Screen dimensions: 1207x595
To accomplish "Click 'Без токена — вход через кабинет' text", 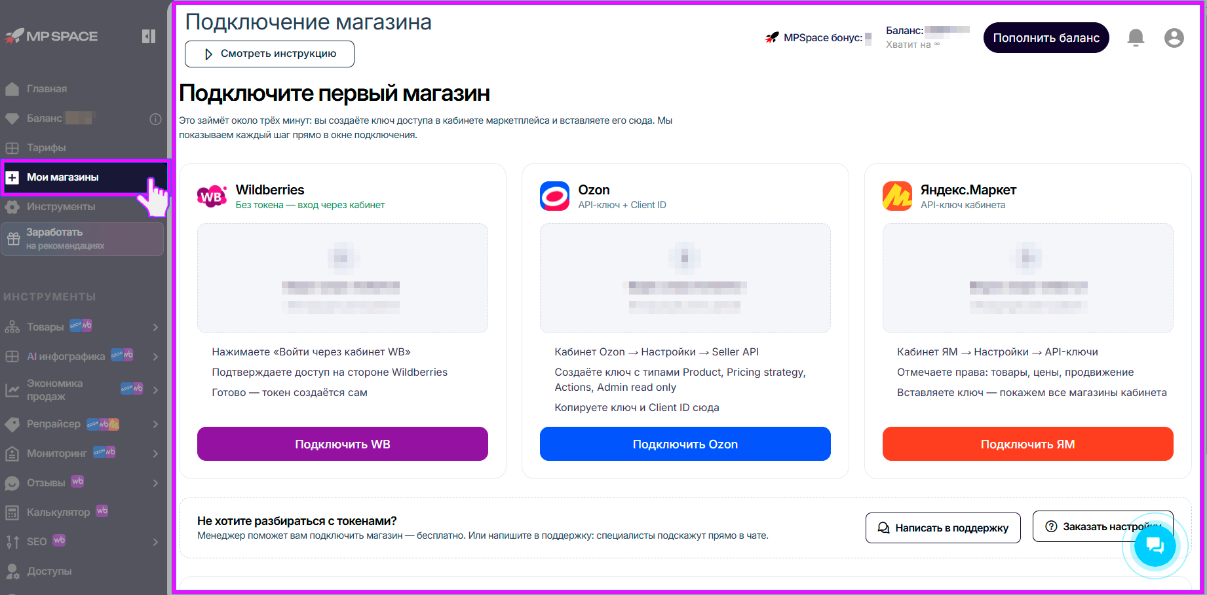I will click(310, 205).
